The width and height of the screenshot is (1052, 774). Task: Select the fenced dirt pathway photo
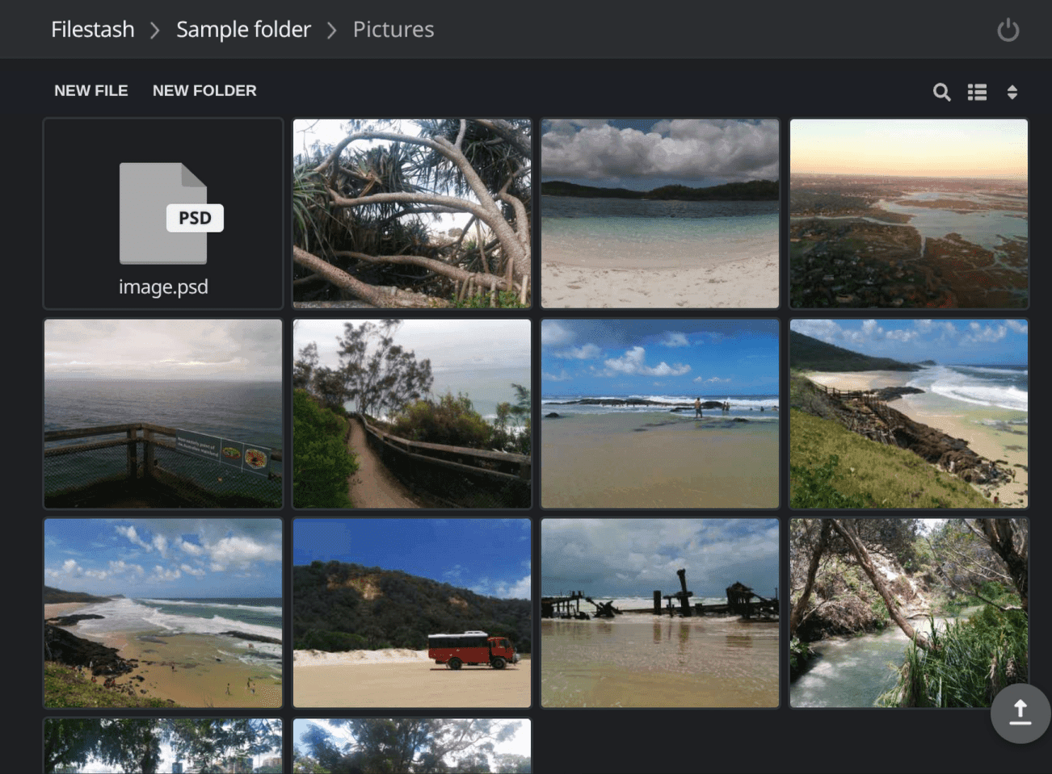coord(412,413)
